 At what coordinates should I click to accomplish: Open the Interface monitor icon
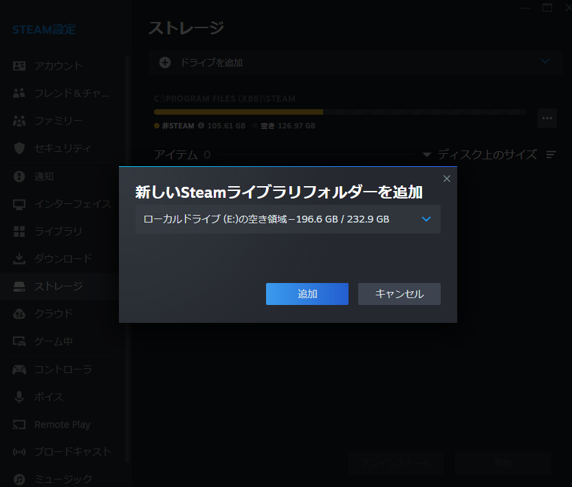coord(19,203)
